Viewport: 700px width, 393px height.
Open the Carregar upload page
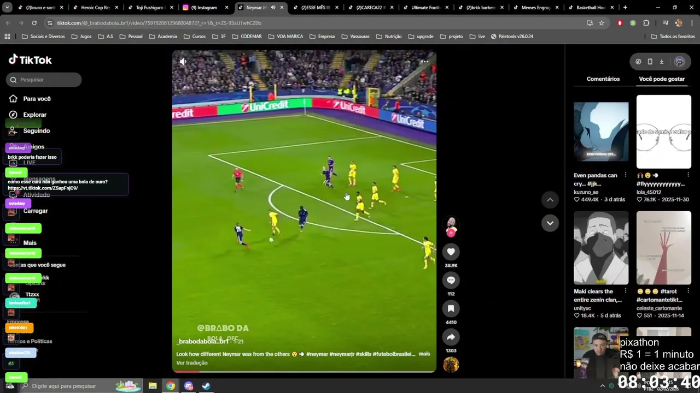coord(36,211)
